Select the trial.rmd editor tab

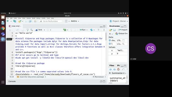(x=15, y=26)
